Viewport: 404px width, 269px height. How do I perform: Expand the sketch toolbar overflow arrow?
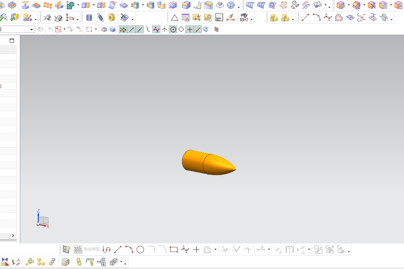coord(349,252)
